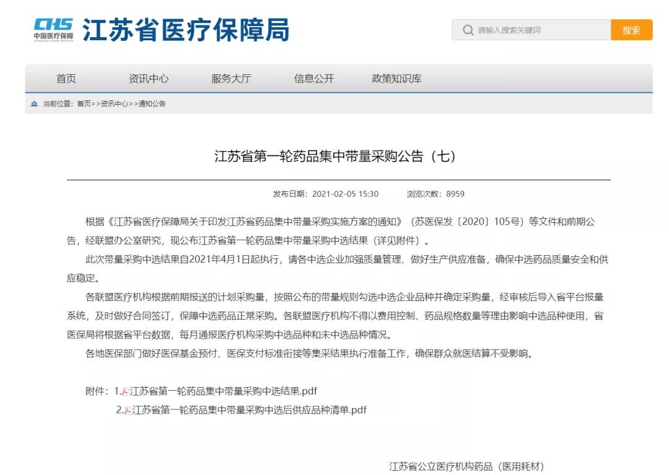The image size is (669, 475).
Task: Open the 信息公开 navigation menu item
Action: click(x=314, y=79)
